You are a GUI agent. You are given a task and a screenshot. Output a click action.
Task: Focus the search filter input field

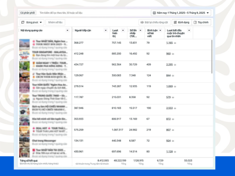click(x=94, y=13)
